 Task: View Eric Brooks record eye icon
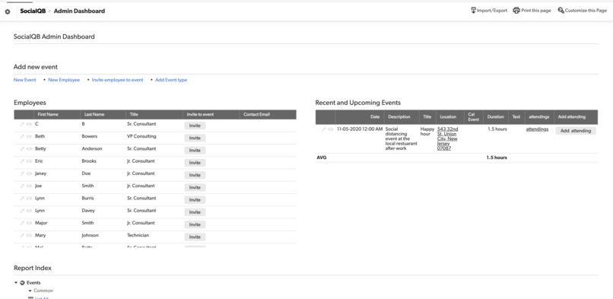click(29, 161)
